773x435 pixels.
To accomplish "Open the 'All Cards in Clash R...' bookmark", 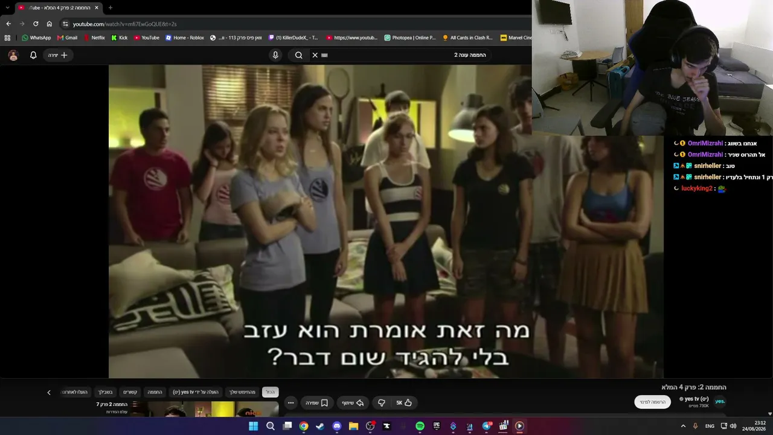I will [x=467, y=37].
